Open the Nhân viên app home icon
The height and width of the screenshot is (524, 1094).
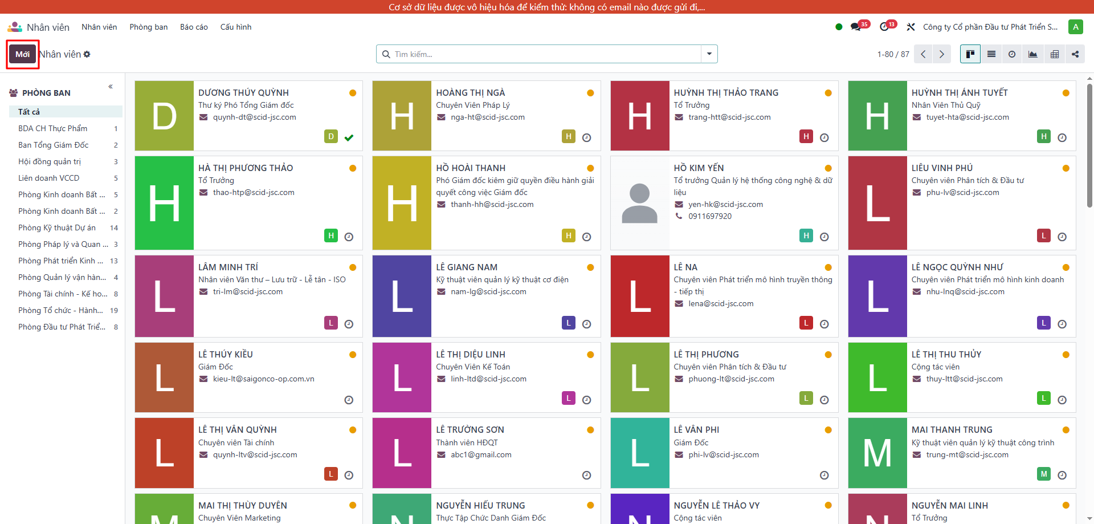[x=15, y=27]
